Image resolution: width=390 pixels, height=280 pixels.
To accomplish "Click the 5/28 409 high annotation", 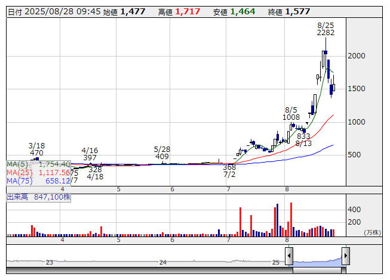I will click(x=162, y=153).
